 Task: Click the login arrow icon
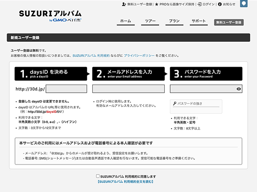pyautogui.click(x=200, y=4)
